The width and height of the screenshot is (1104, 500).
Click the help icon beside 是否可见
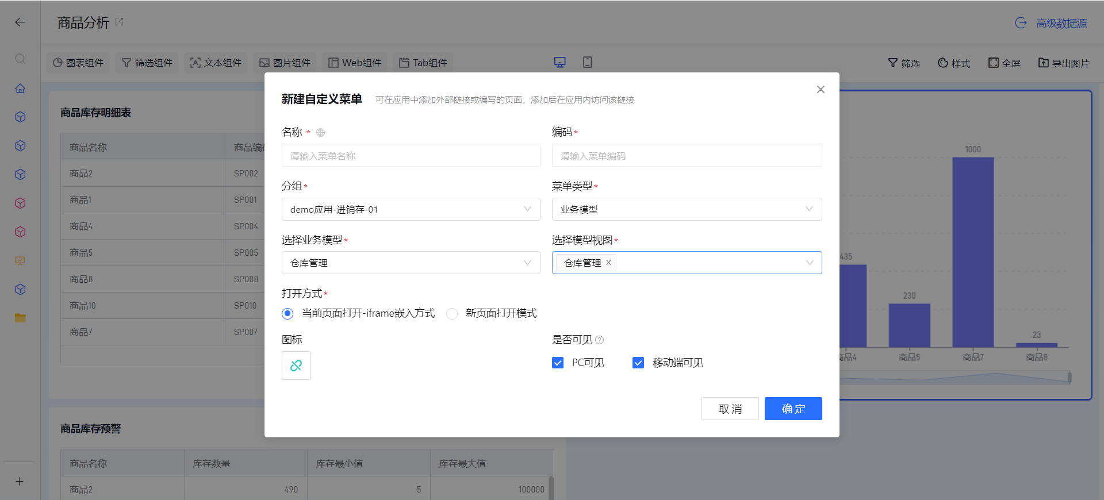pyautogui.click(x=600, y=340)
